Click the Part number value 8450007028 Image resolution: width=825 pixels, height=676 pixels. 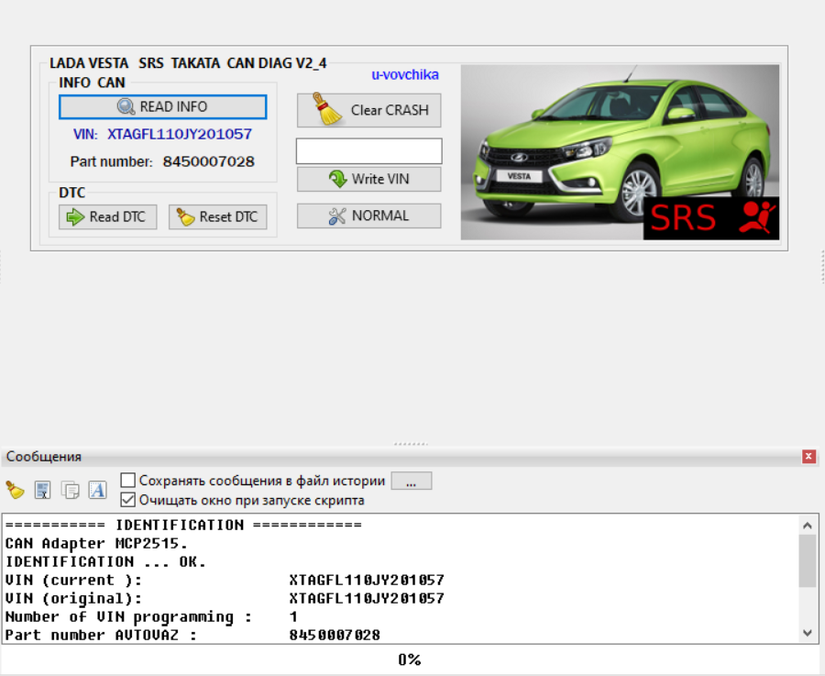click(x=208, y=161)
